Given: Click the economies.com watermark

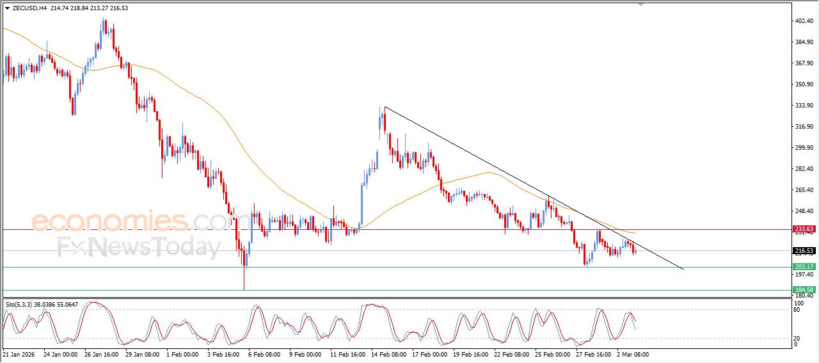Looking at the screenshot, I should pyautogui.click(x=131, y=222).
